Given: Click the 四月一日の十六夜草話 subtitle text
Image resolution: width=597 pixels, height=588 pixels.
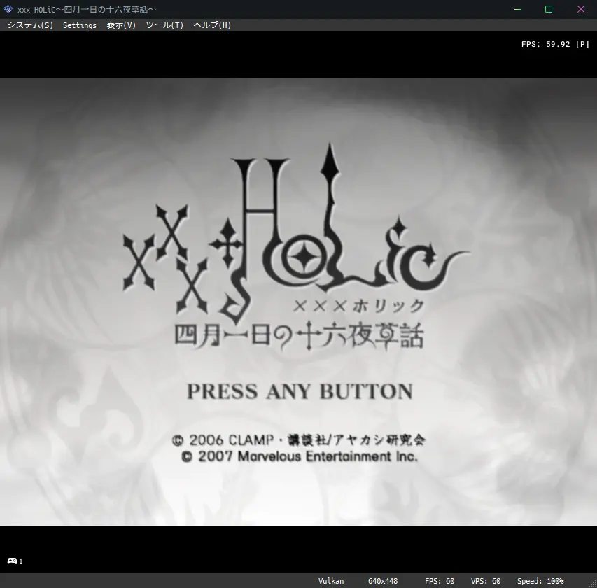Looking at the screenshot, I should point(299,335).
